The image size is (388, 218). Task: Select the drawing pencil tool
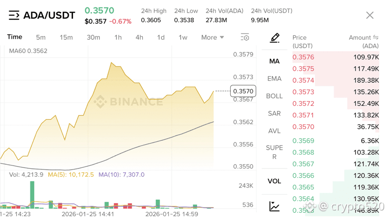[x=275, y=38]
